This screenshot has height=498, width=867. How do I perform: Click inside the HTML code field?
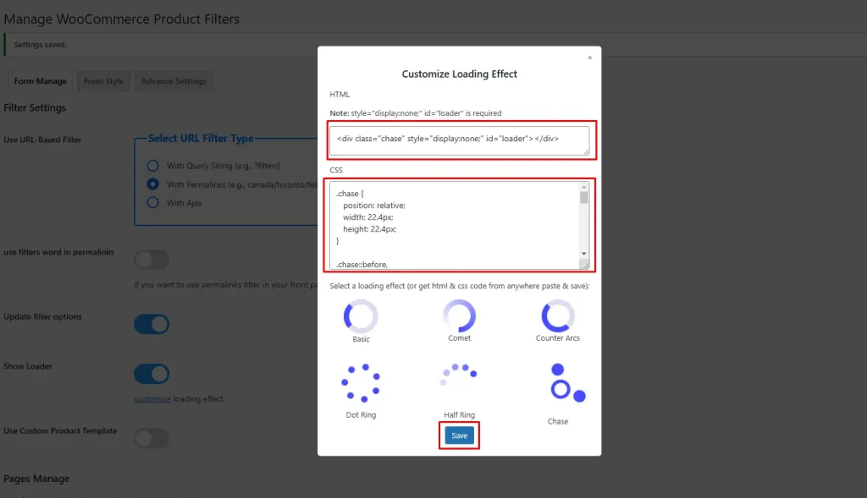(459, 140)
